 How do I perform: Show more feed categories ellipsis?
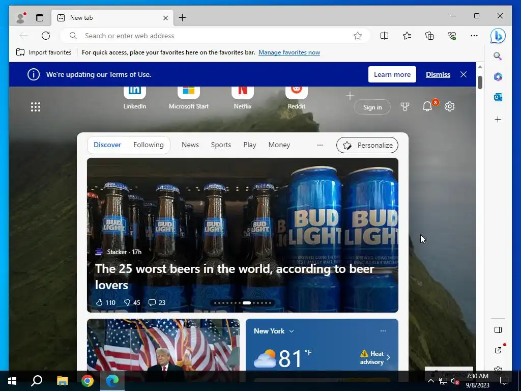(x=320, y=145)
